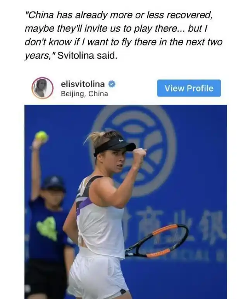Viewport: 248px width, 299px height.
Task: Click the words "Svitolina said."
Action: [x=87, y=55]
